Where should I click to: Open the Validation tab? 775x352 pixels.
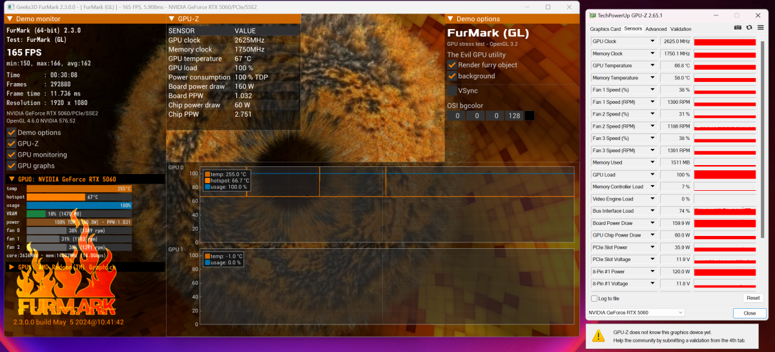click(681, 29)
